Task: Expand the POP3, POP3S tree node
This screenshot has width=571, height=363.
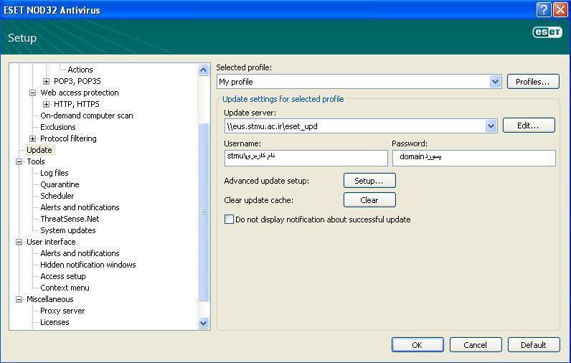Action: click(x=46, y=81)
